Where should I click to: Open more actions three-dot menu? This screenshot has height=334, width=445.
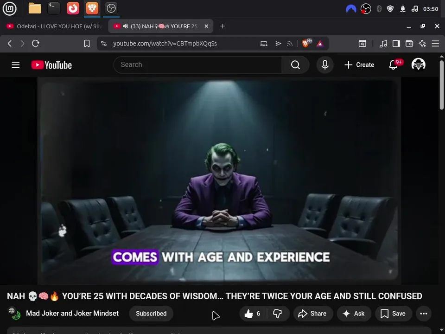click(x=424, y=314)
